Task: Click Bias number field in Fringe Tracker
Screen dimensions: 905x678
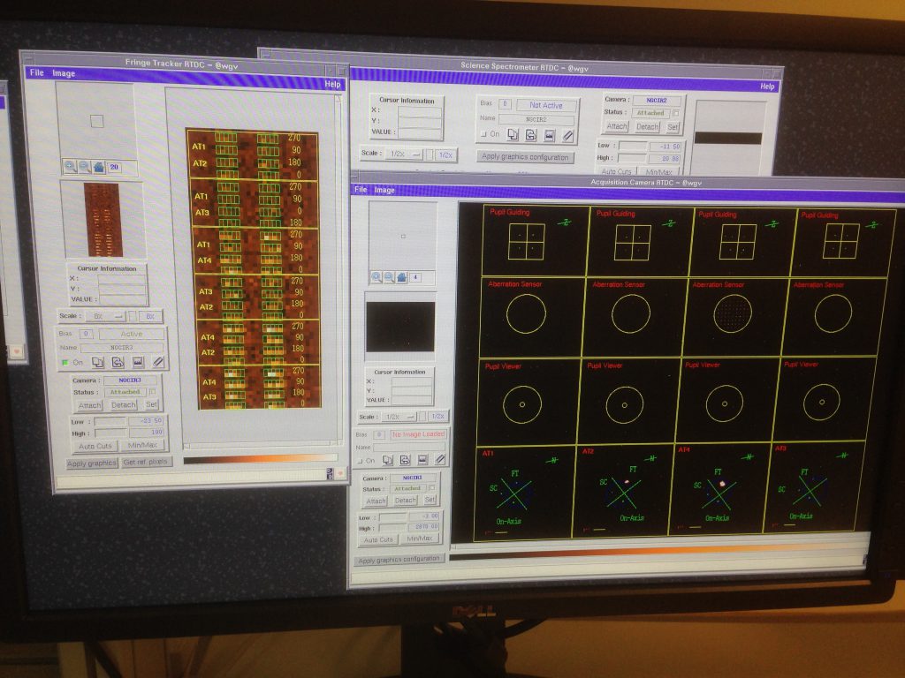Action: pos(86,334)
